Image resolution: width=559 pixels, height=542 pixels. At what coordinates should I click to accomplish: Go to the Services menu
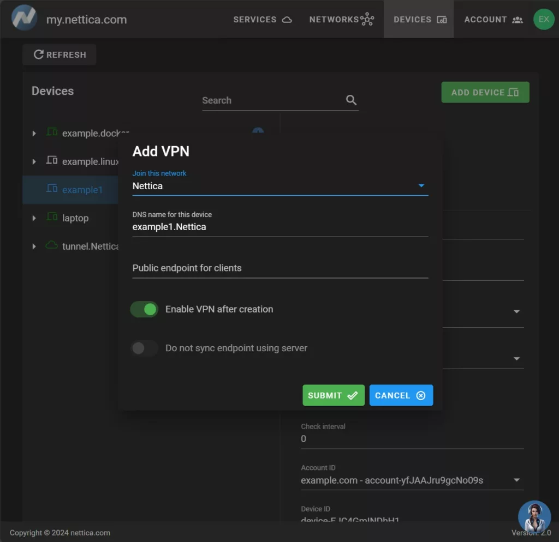pyautogui.click(x=263, y=20)
